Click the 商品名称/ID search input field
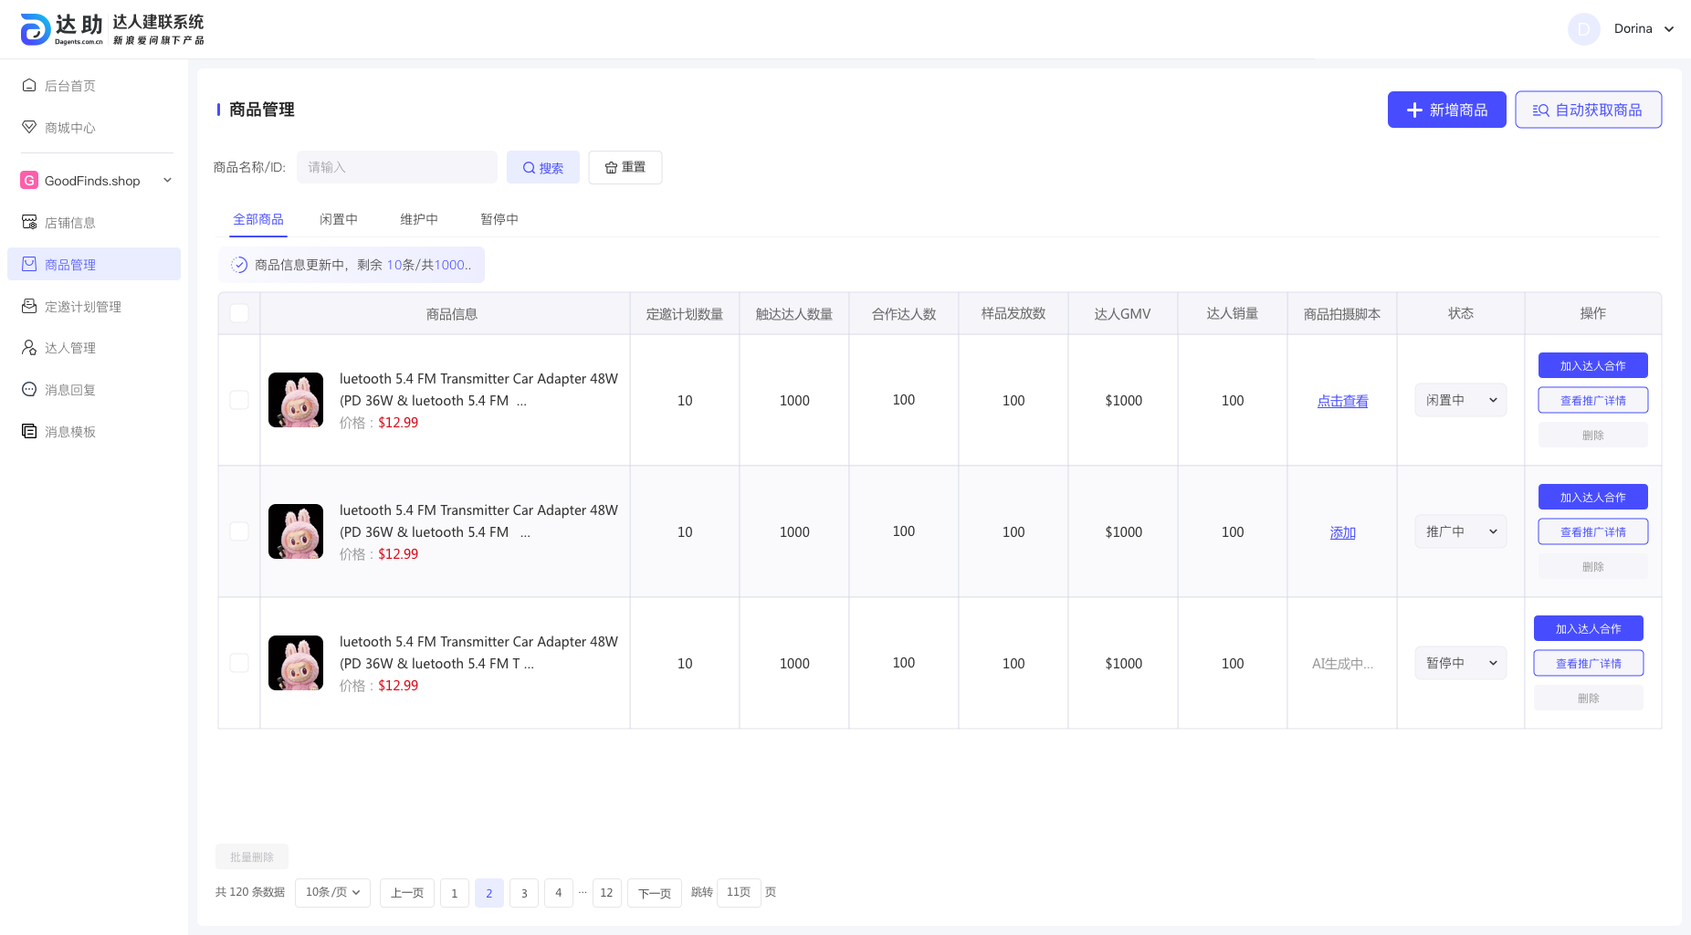 [x=397, y=167]
